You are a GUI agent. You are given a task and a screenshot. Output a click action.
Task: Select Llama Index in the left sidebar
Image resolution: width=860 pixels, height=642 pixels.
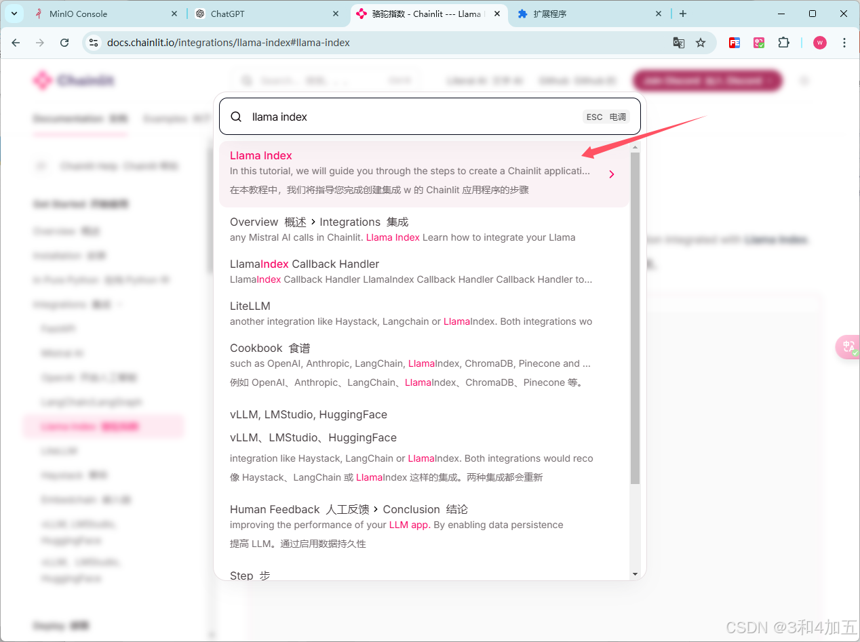[x=103, y=426]
